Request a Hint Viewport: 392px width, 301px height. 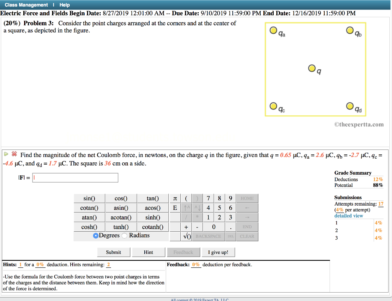pos(148,252)
